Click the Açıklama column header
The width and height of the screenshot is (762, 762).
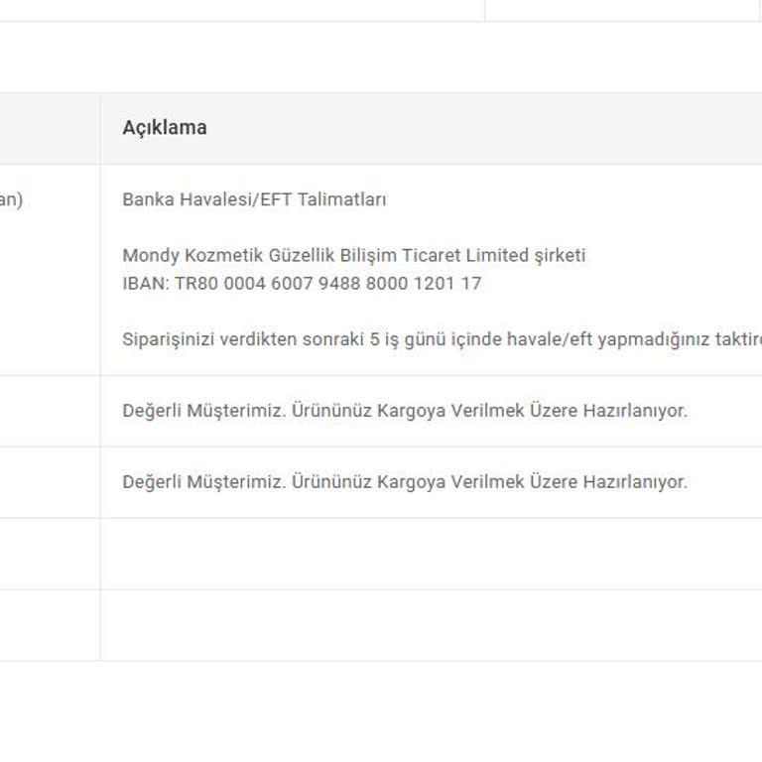coord(165,128)
